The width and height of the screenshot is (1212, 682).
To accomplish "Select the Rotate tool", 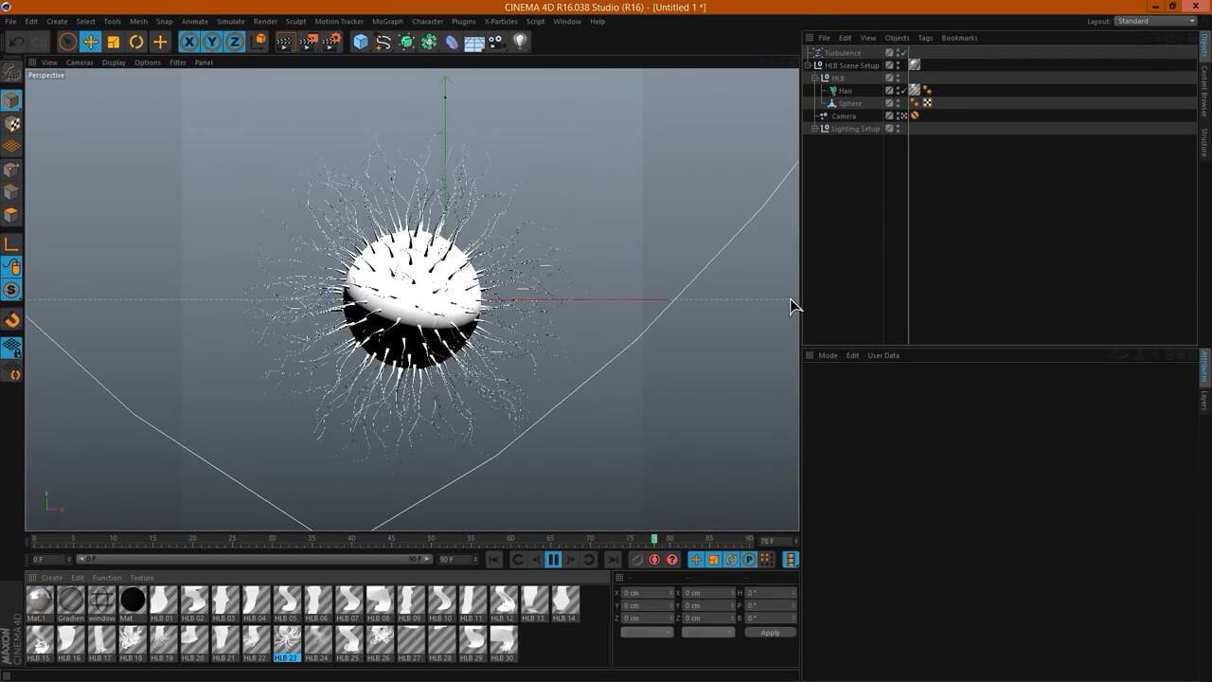I will coord(136,42).
